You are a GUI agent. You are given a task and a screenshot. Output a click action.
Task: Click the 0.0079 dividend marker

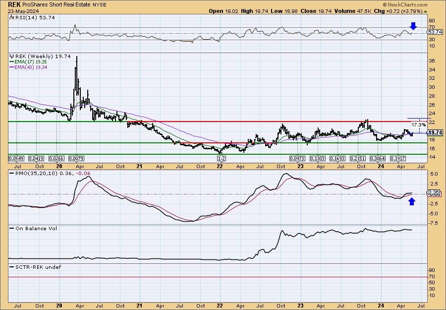[76, 158]
